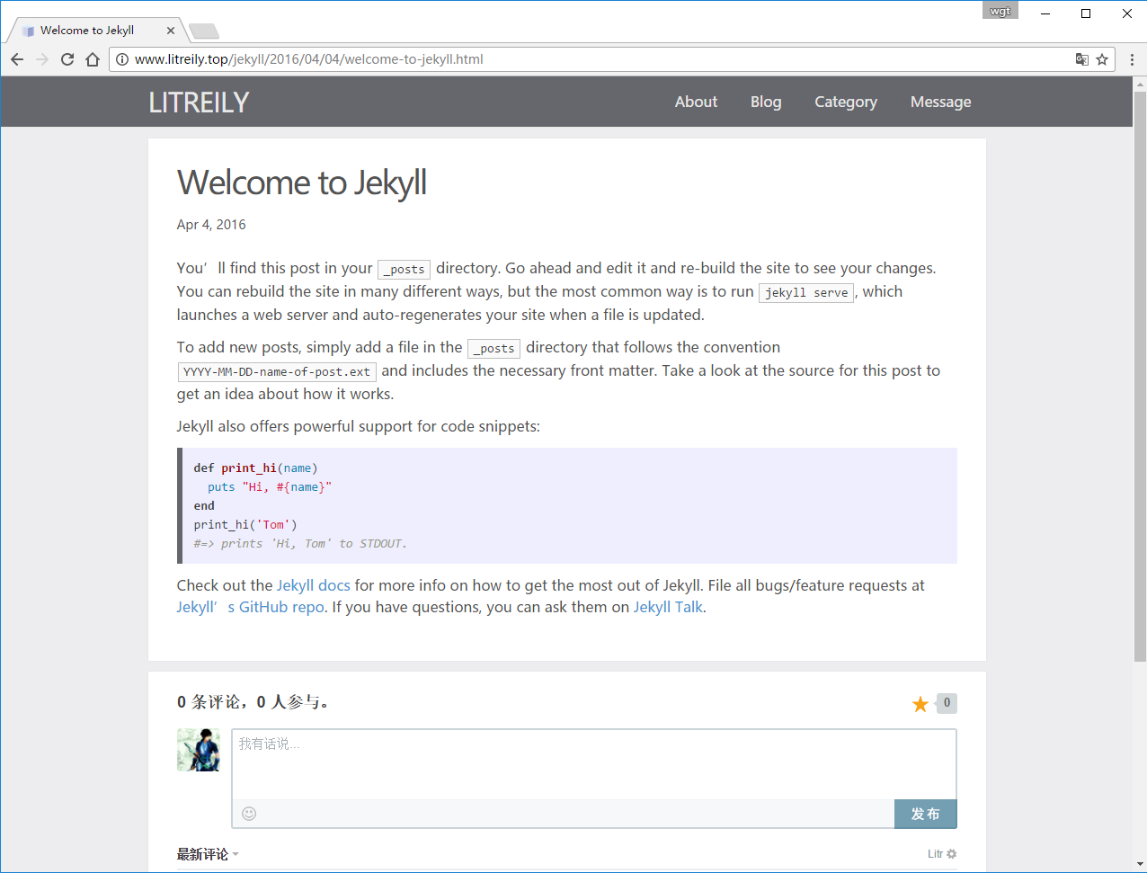Submit comment with the 发布 button

coord(926,814)
